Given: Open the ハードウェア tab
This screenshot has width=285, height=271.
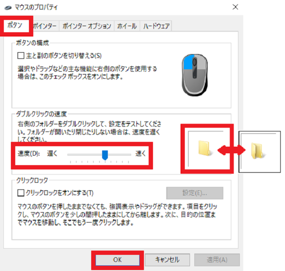Looking at the screenshot, I should point(156,26).
